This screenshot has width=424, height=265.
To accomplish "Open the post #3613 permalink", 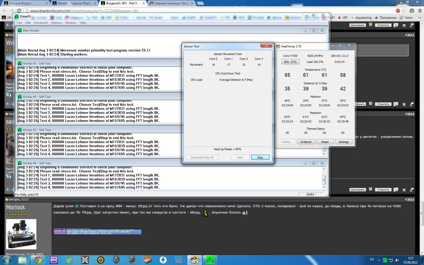I will [410, 35].
